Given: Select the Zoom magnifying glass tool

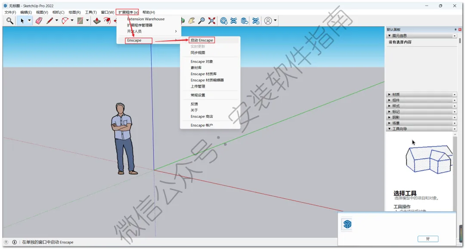Looking at the screenshot, I should tap(201, 21).
